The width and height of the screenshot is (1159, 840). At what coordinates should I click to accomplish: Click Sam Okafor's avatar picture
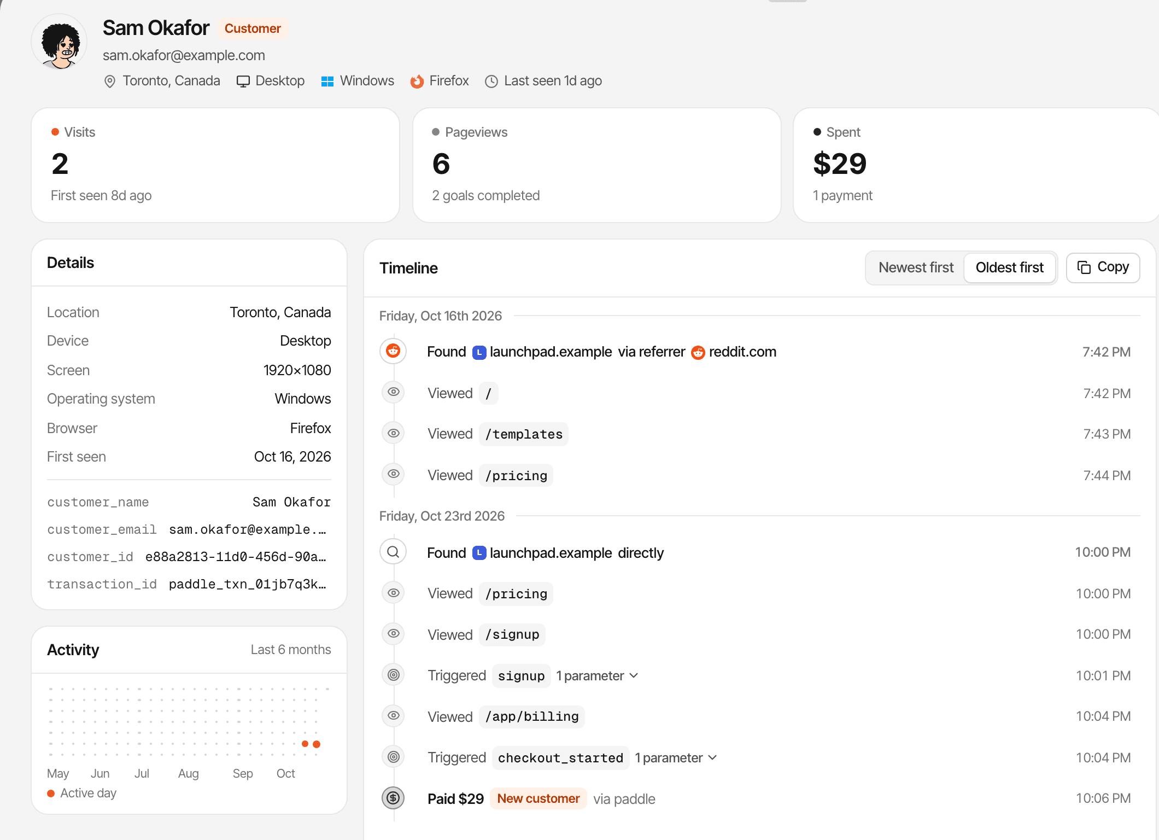[x=60, y=42]
